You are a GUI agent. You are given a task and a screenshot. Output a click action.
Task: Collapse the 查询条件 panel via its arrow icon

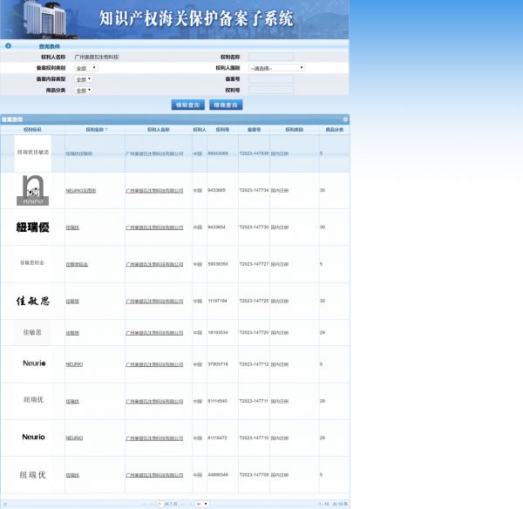point(8,44)
